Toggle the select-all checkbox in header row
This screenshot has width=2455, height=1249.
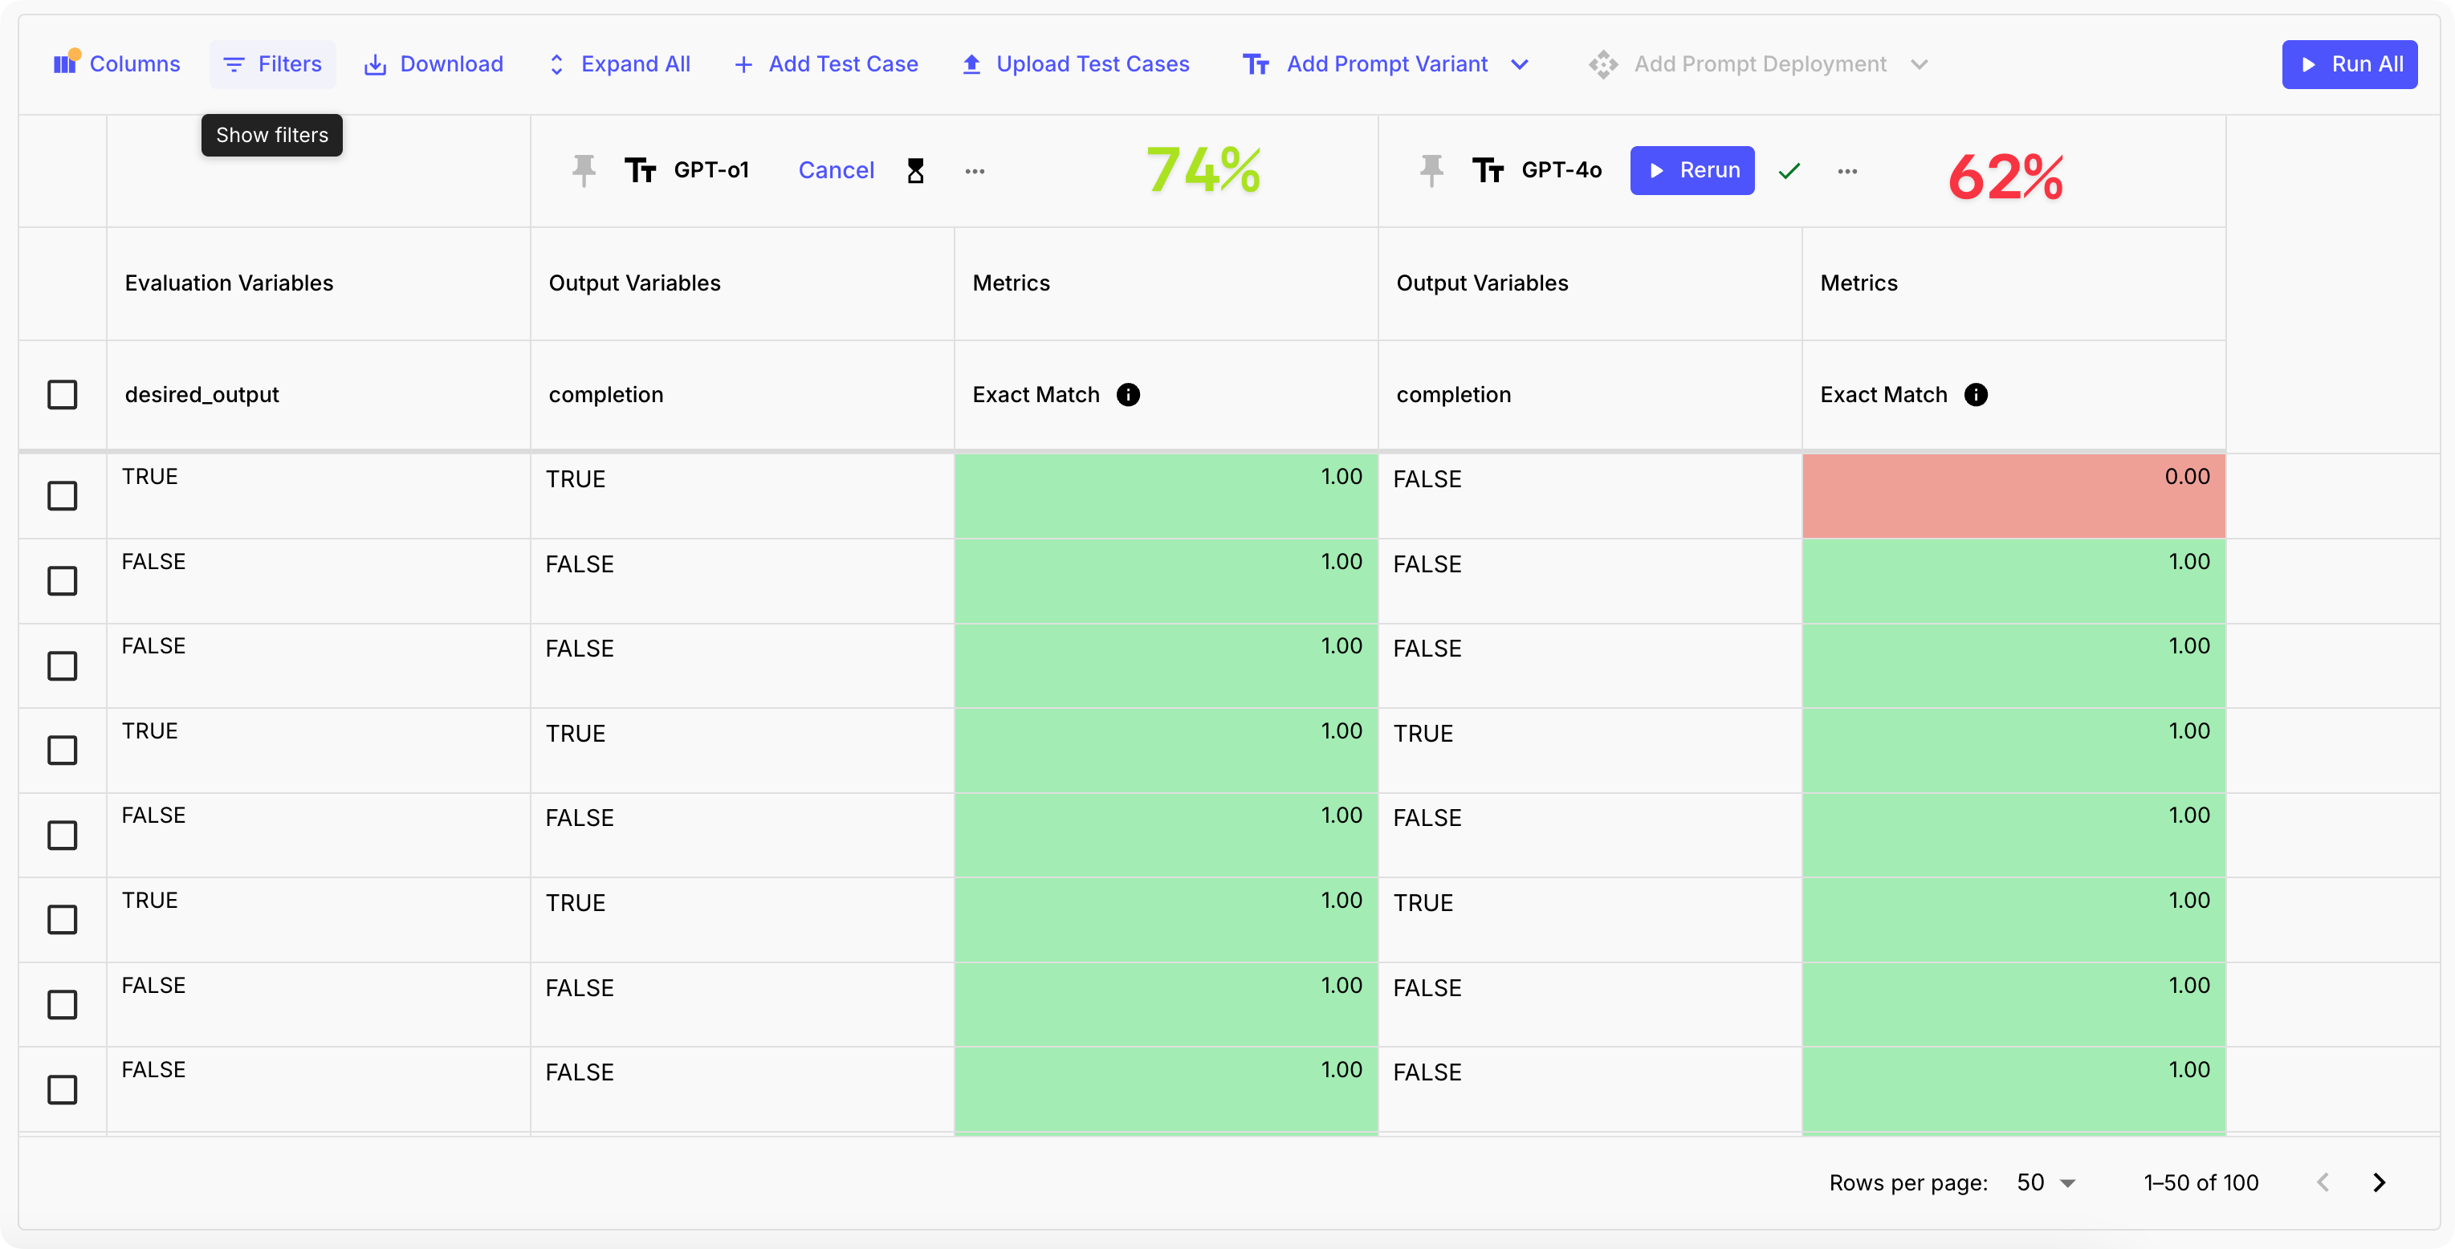click(x=62, y=394)
